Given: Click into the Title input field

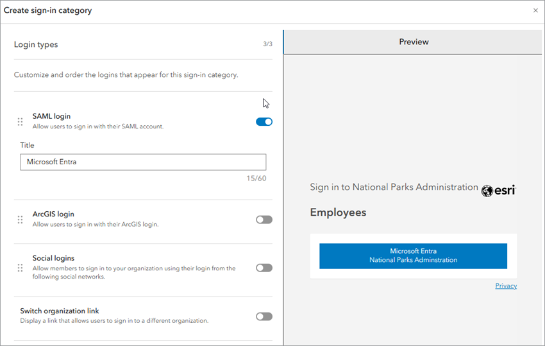Looking at the screenshot, I should point(143,162).
